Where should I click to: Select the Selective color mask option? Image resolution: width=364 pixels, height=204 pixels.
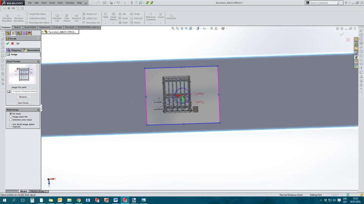[x=11, y=120]
